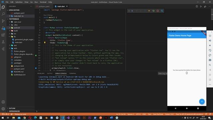This screenshot has width=213, height=120.
Task: Open Dart DevTools widget inspector from debug toolbar
Action: [162, 11]
